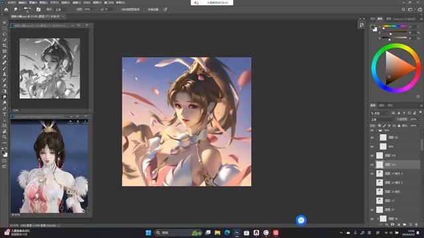Click the taskbar search box

point(178,233)
